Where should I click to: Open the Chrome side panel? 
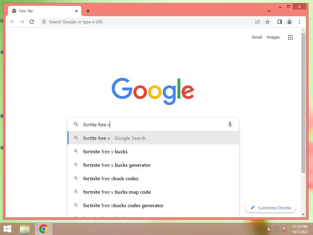pyautogui.click(x=280, y=22)
